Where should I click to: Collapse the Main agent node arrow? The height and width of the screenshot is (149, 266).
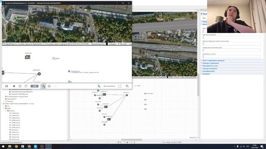[4, 108]
